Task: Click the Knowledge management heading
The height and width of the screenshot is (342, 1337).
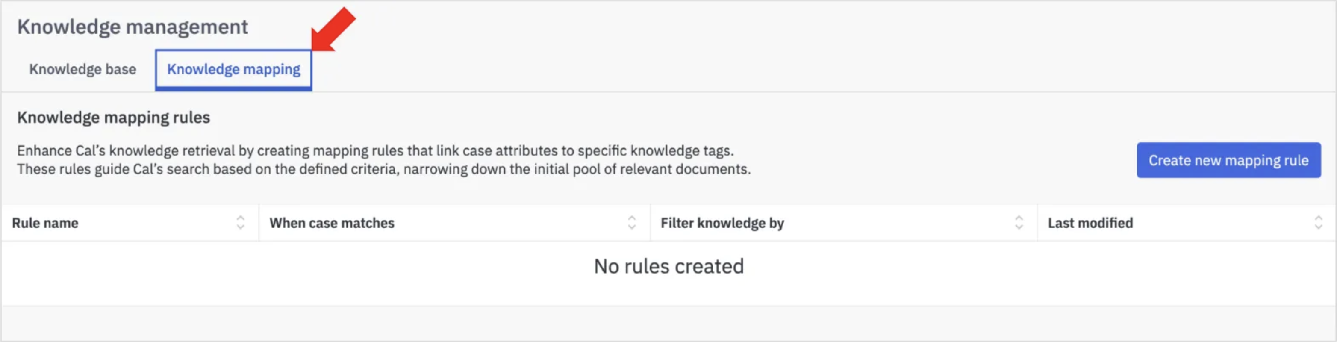Action: [x=133, y=26]
